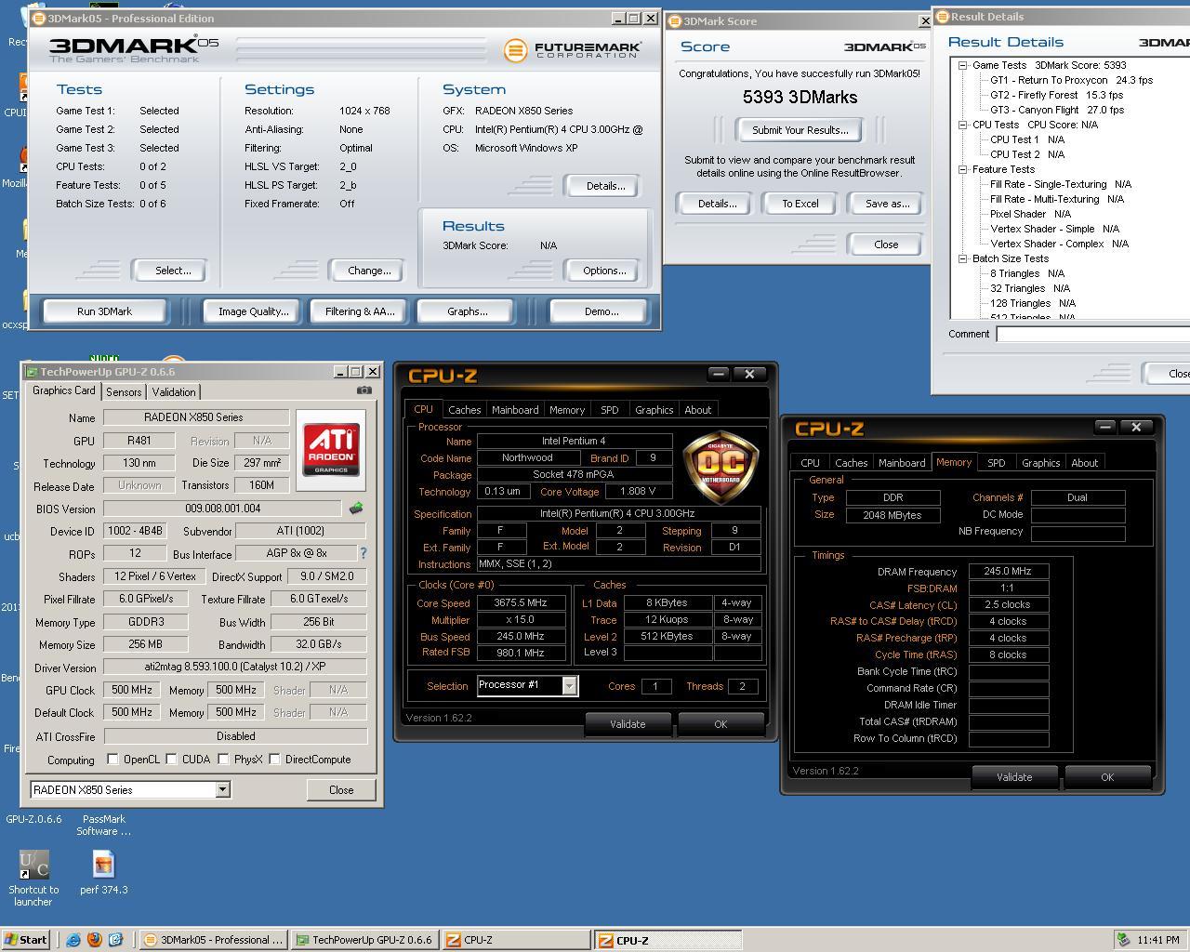Screen dimensions: 1190x952
Task: Toggle the DirectCompute checkbox in GPU-Z
Action: click(274, 760)
